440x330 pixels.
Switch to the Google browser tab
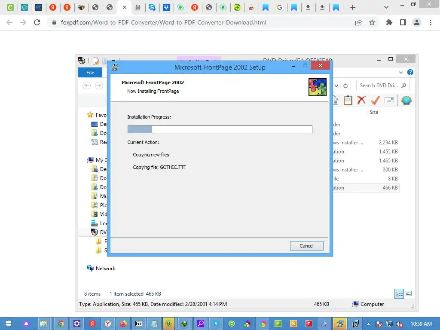(x=279, y=7)
